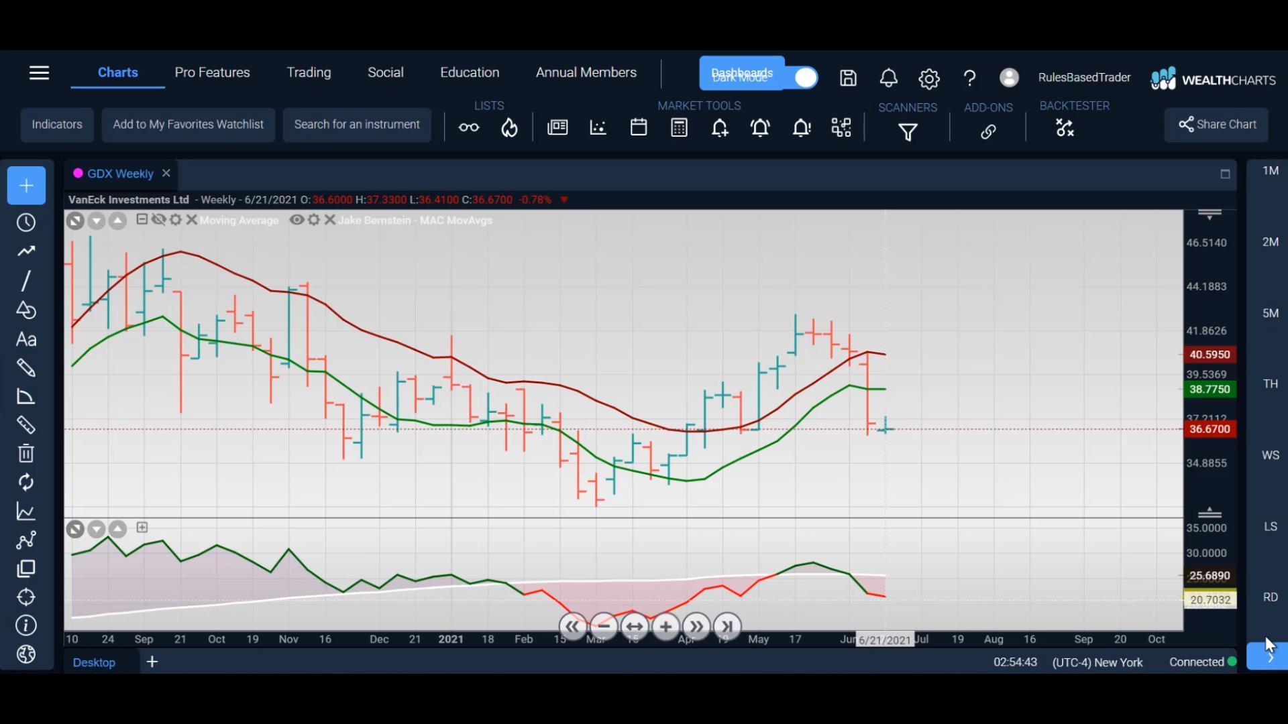1288x724 pixels.
Task: Add a new workspace with plus
Action: (x=152, y=662)
